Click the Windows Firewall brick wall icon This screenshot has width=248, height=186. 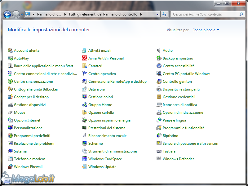10,167
